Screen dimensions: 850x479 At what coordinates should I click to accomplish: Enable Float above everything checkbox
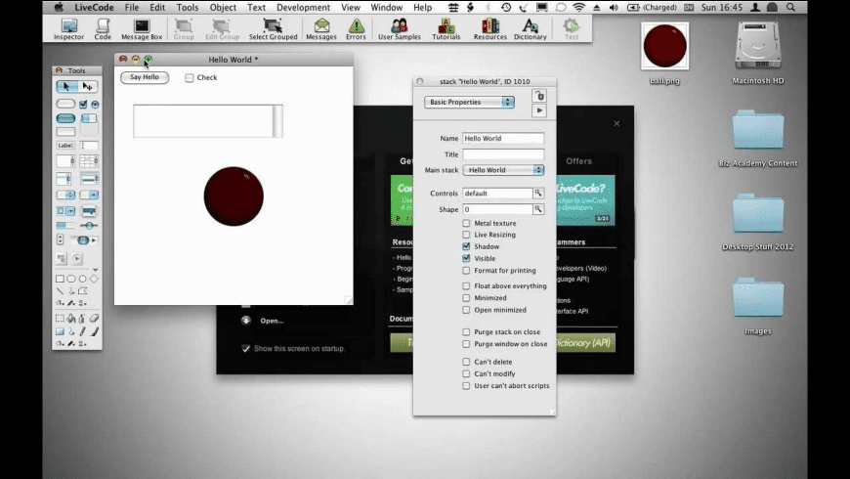(x=466, y=285)
